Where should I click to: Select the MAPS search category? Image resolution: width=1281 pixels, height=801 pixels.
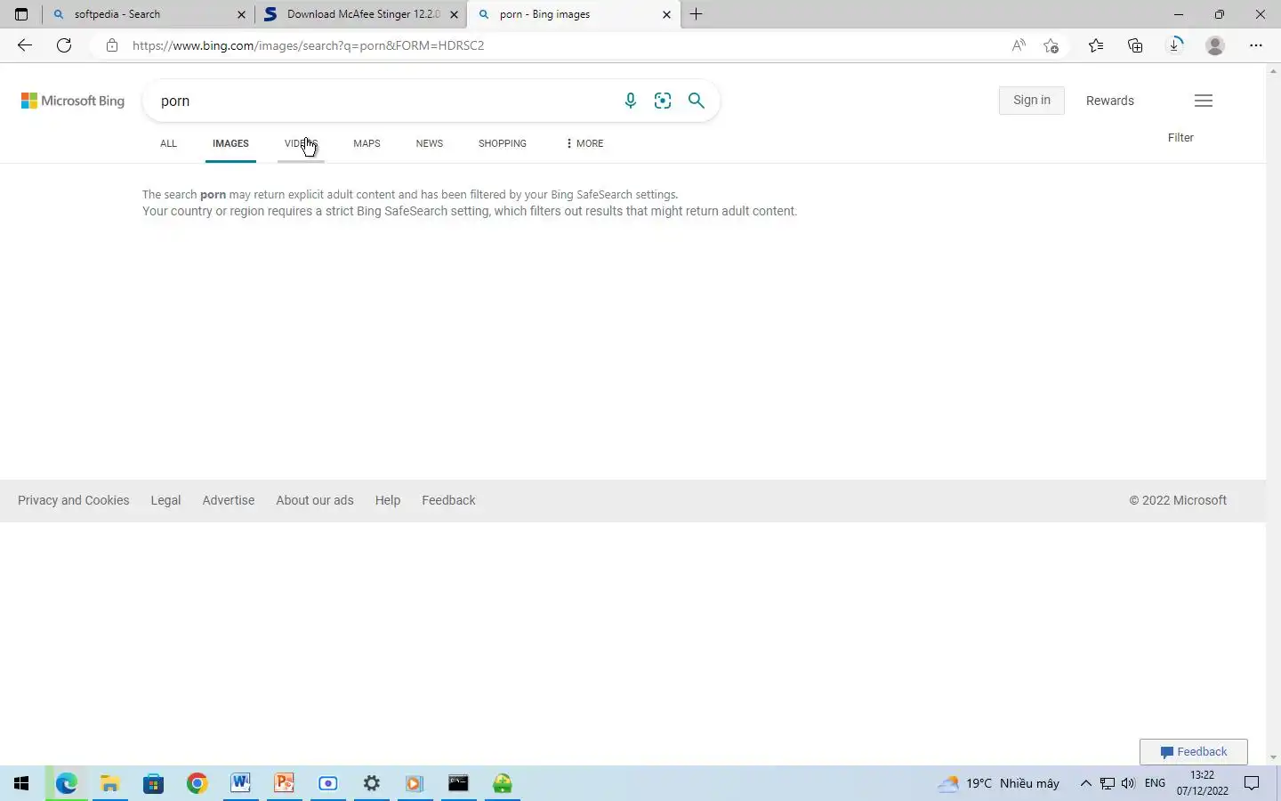(x=367, y=143)
